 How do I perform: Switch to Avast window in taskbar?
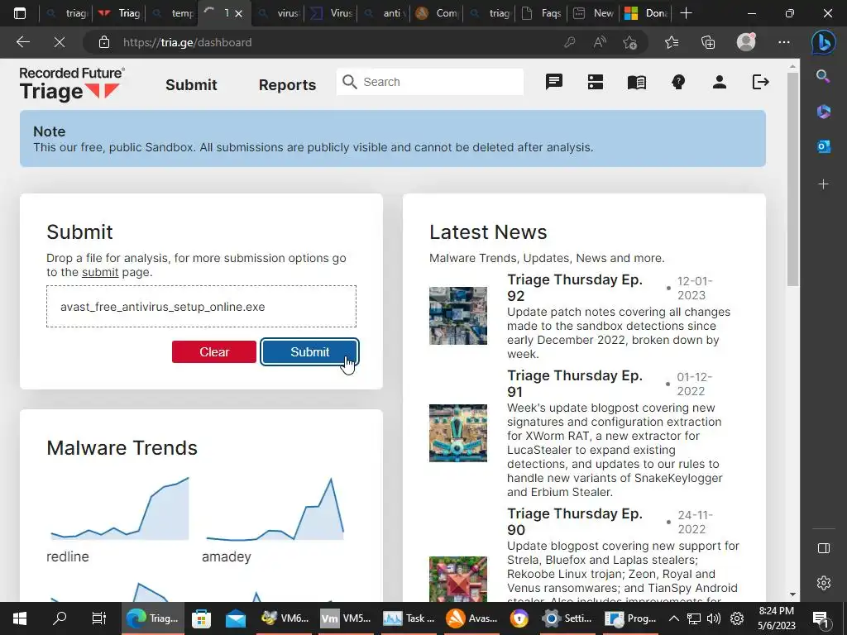tap(471, 618)
